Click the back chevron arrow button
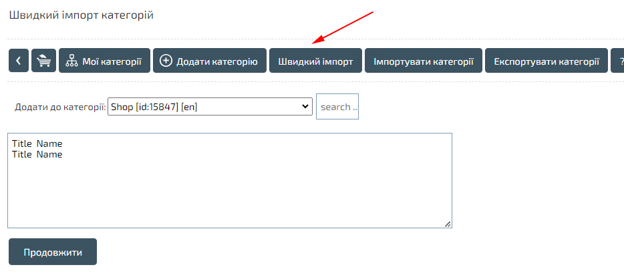The width and height of the screenshot is (624, 275). click(x=18, y=61)
